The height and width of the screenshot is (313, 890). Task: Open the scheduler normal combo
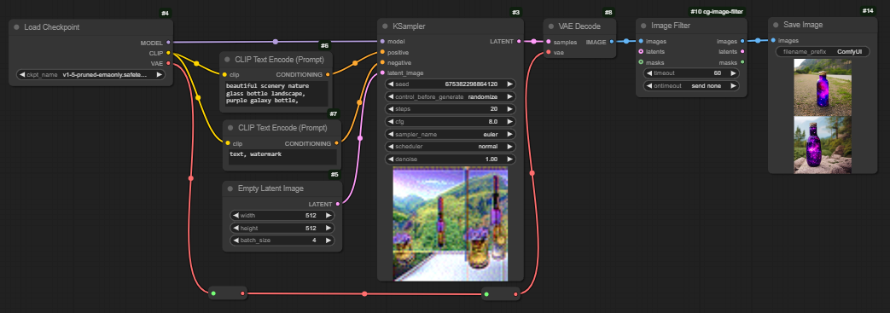click(x=451, y=147)
